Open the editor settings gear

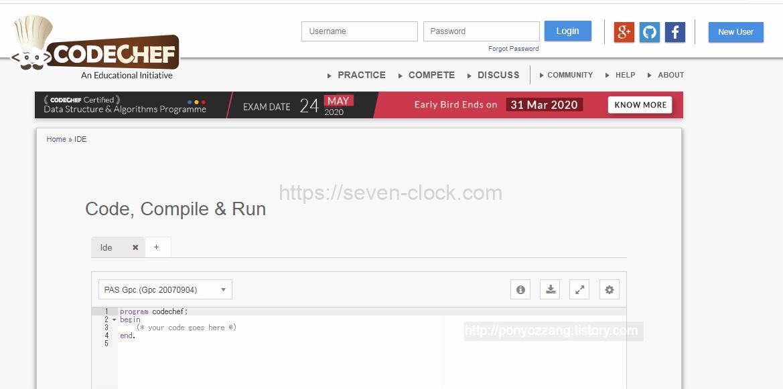(x=609, y=289)
